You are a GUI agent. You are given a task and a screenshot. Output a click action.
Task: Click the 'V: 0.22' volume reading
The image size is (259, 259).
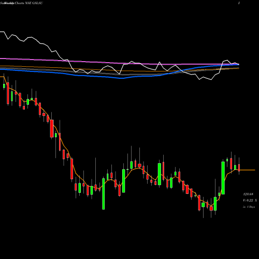tap(248, 200)
